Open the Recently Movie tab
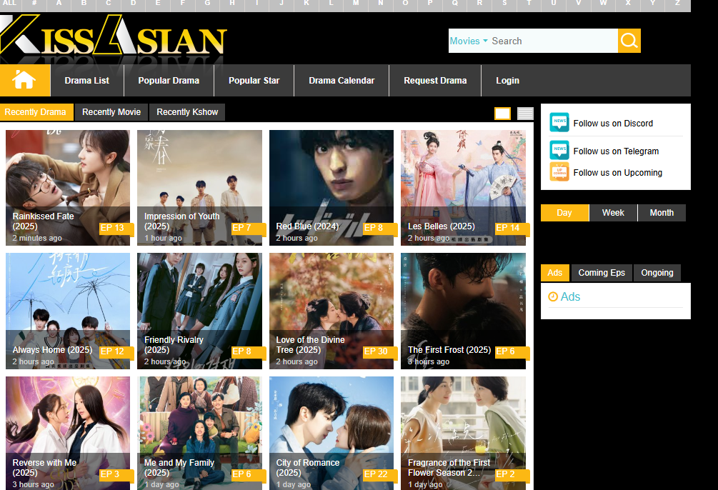718x490 pixels. 111,112
